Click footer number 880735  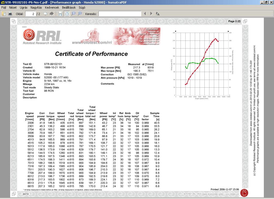[26, 194]
